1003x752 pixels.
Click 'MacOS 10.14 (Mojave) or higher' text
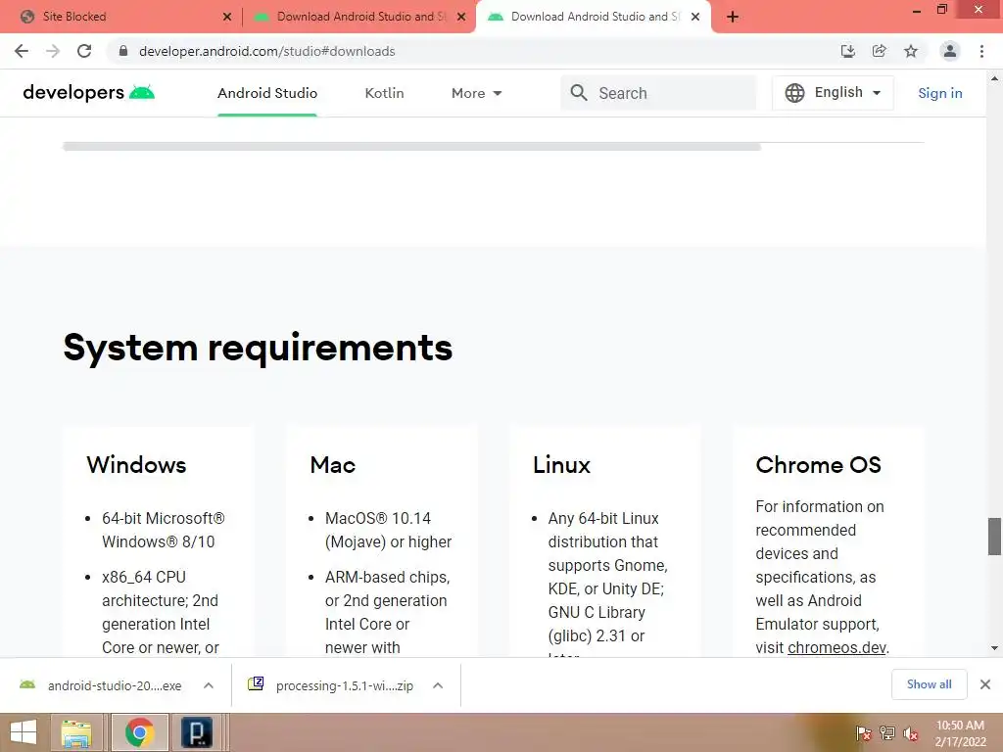388,530
